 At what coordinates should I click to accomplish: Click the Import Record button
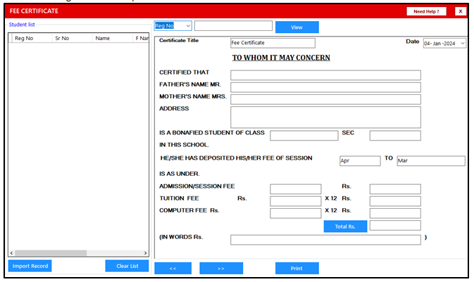pos(30,266)
